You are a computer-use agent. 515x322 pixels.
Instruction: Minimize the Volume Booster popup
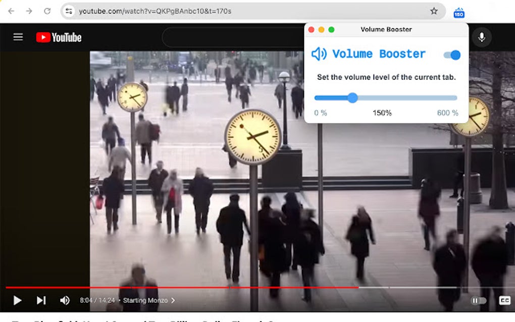click(x=322, y=30)
